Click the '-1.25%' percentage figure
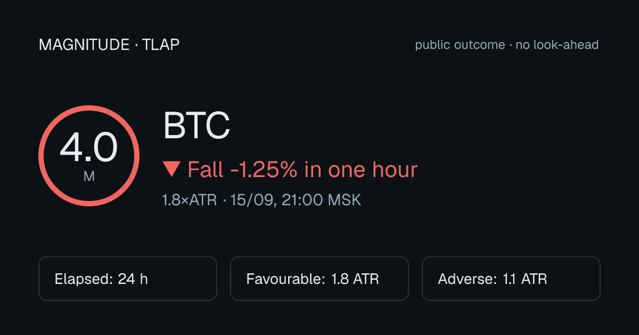 point(264,170)
